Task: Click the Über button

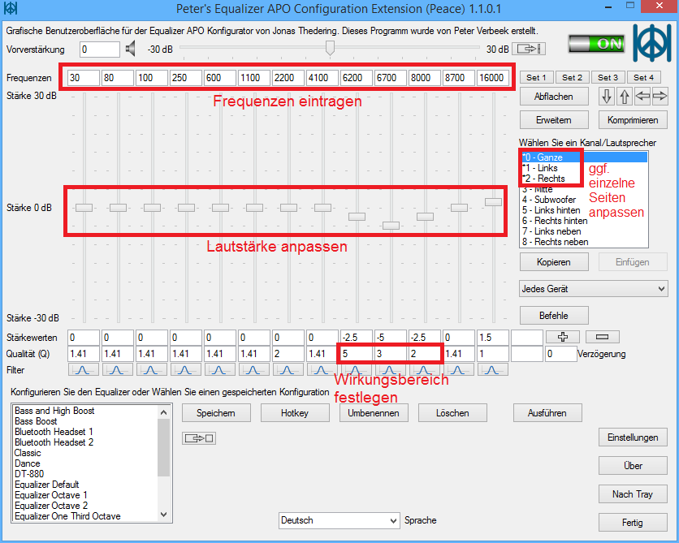Action: (x=633, y=466)
